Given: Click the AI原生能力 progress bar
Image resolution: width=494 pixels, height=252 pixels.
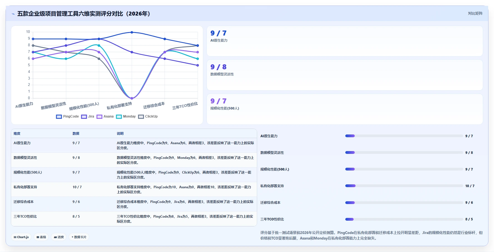Looking at the screenshot, I should coord(404,136).
